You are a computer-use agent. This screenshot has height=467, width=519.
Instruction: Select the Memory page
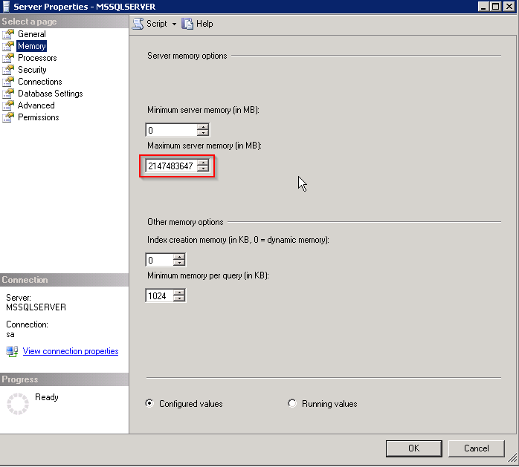pos(32,46)
